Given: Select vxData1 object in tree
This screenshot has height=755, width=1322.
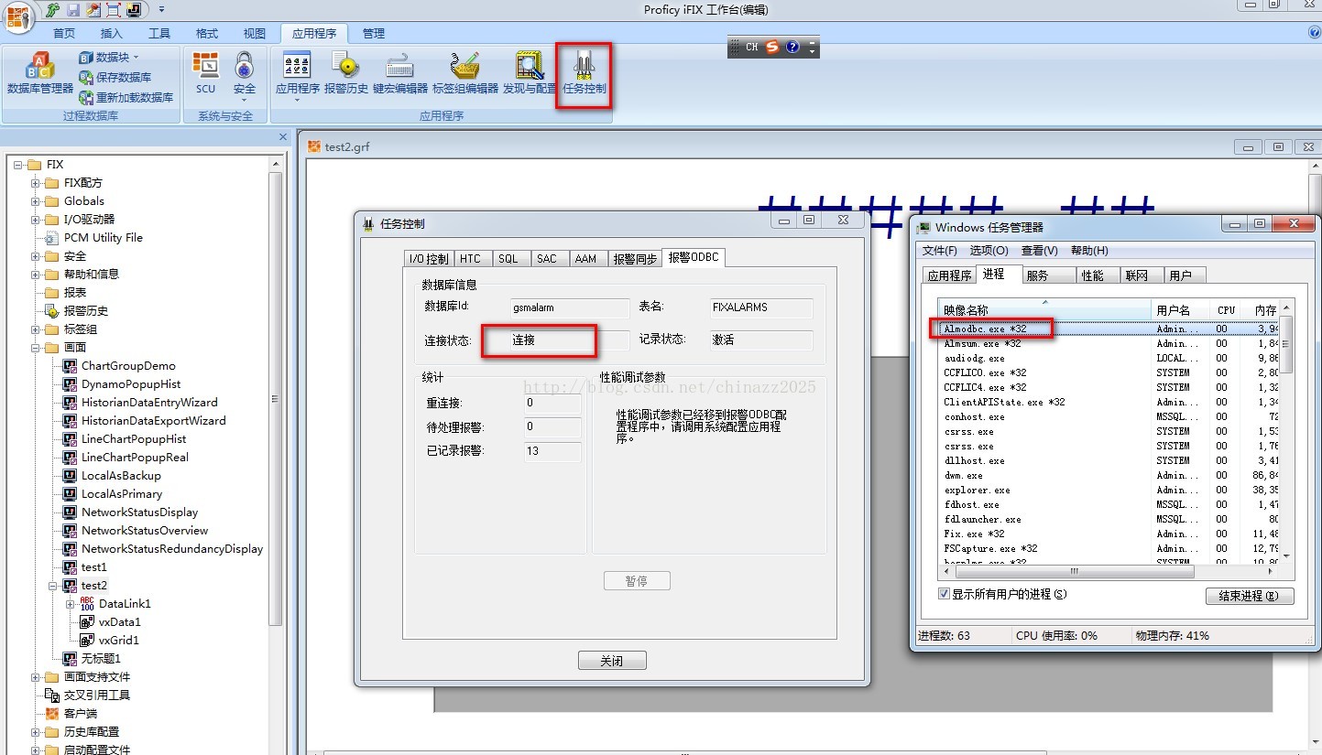Looking at the screenshot, I should coord(120,621).
